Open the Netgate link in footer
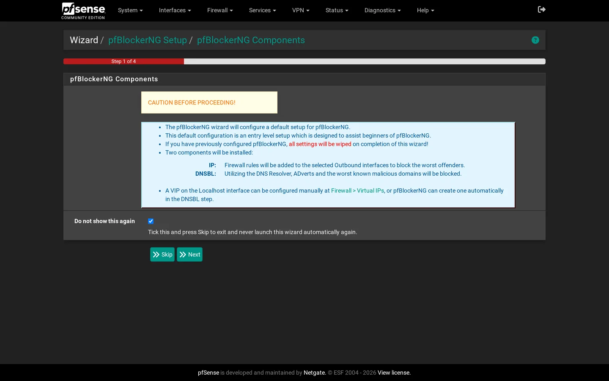Screen dimensions: 609x381 (314, 373)
